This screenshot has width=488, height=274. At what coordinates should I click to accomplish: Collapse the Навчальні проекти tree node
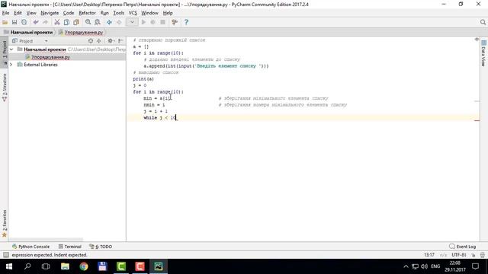[x=11, y=49]
